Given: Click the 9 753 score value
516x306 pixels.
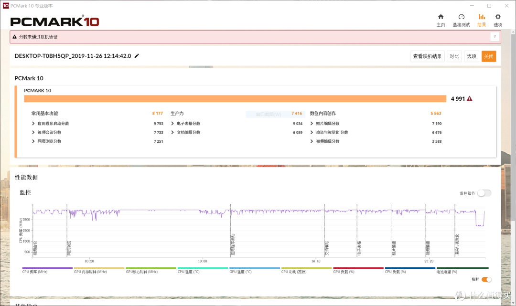Looking at the screenshot, I should 158,124.
